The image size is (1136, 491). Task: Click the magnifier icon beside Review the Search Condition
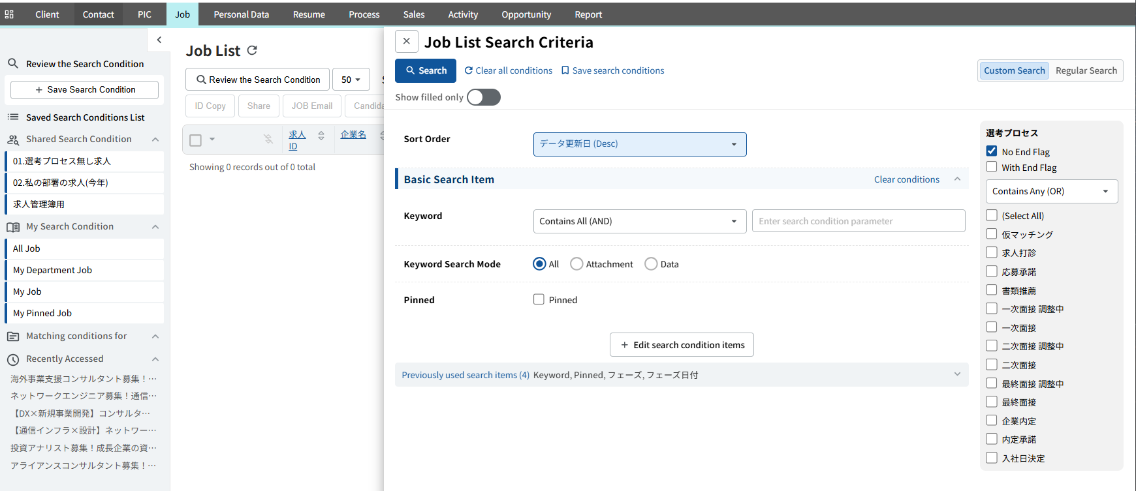[x=12, y=64]
